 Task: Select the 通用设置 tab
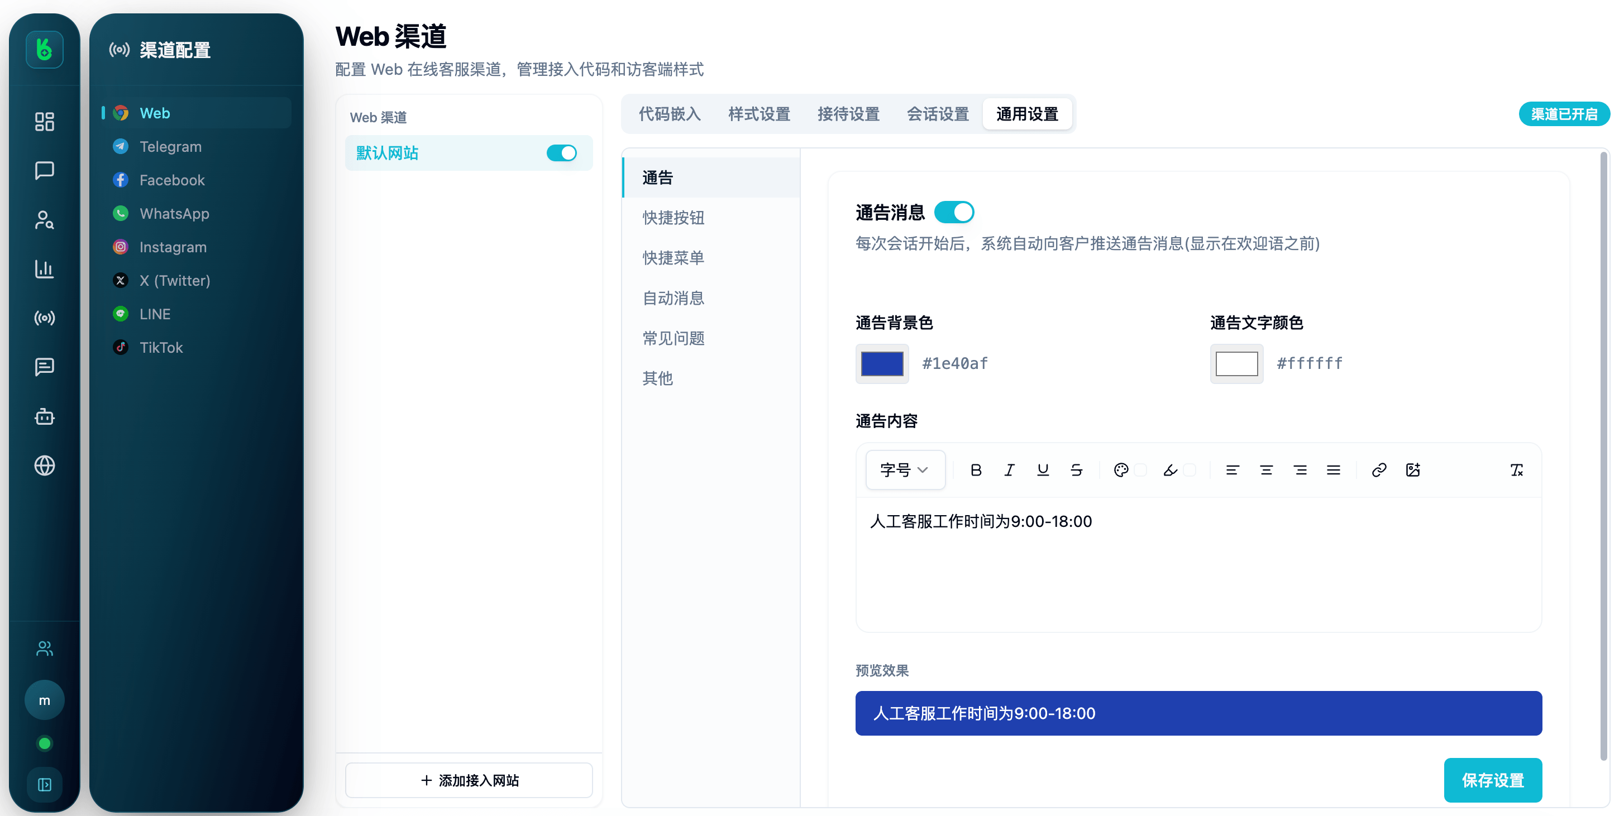tap(1027, 114)
